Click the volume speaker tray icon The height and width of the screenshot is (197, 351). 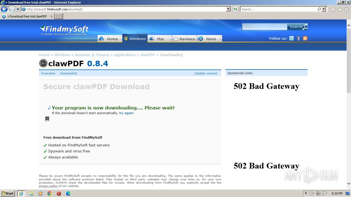tap(312, 193)
